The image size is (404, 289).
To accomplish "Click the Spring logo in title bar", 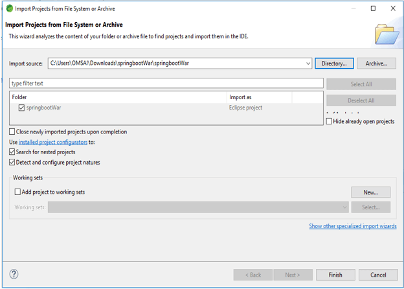I will pos(9,8).
